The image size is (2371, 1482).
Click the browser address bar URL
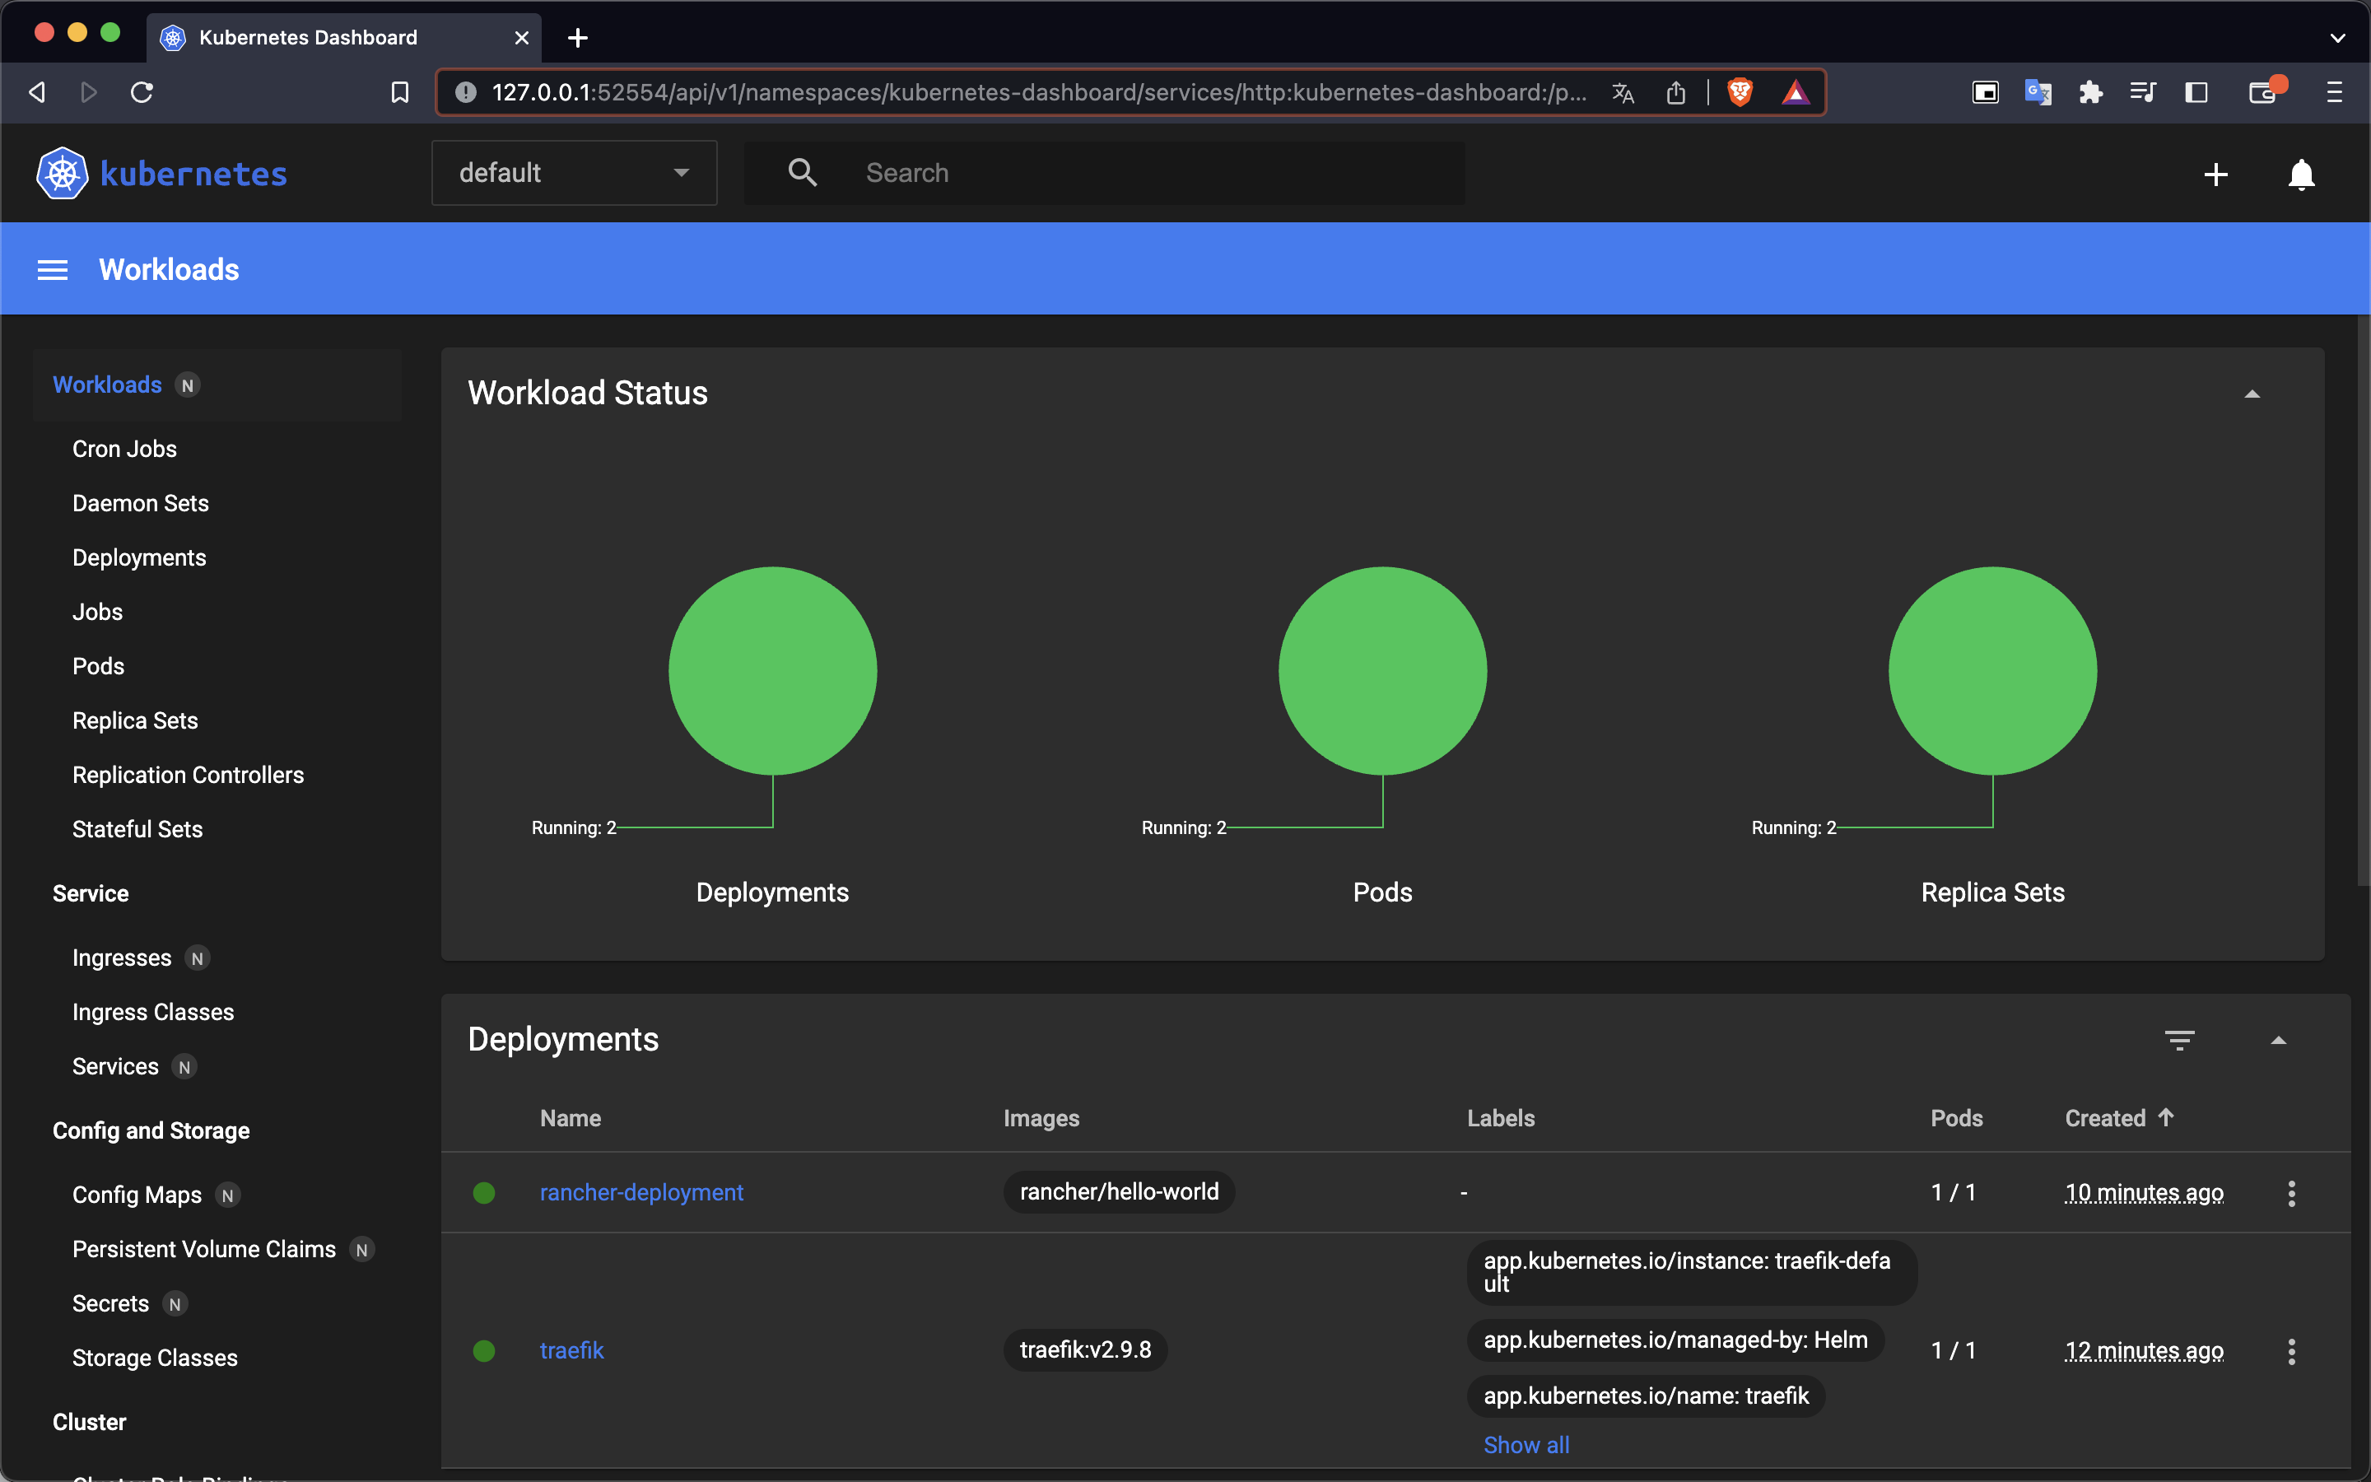(x=1038, y=92)
